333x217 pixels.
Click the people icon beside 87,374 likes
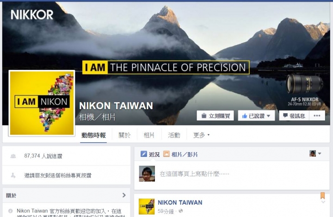(x=13, y=156)
